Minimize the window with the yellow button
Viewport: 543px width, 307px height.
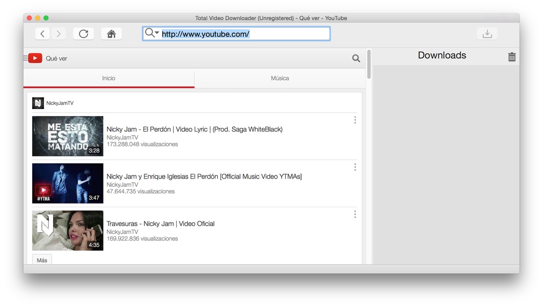pyautogui.click(x=38, y=18)
